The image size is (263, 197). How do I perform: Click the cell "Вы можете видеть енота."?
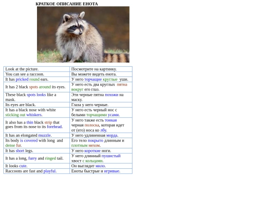coord(101,74)
